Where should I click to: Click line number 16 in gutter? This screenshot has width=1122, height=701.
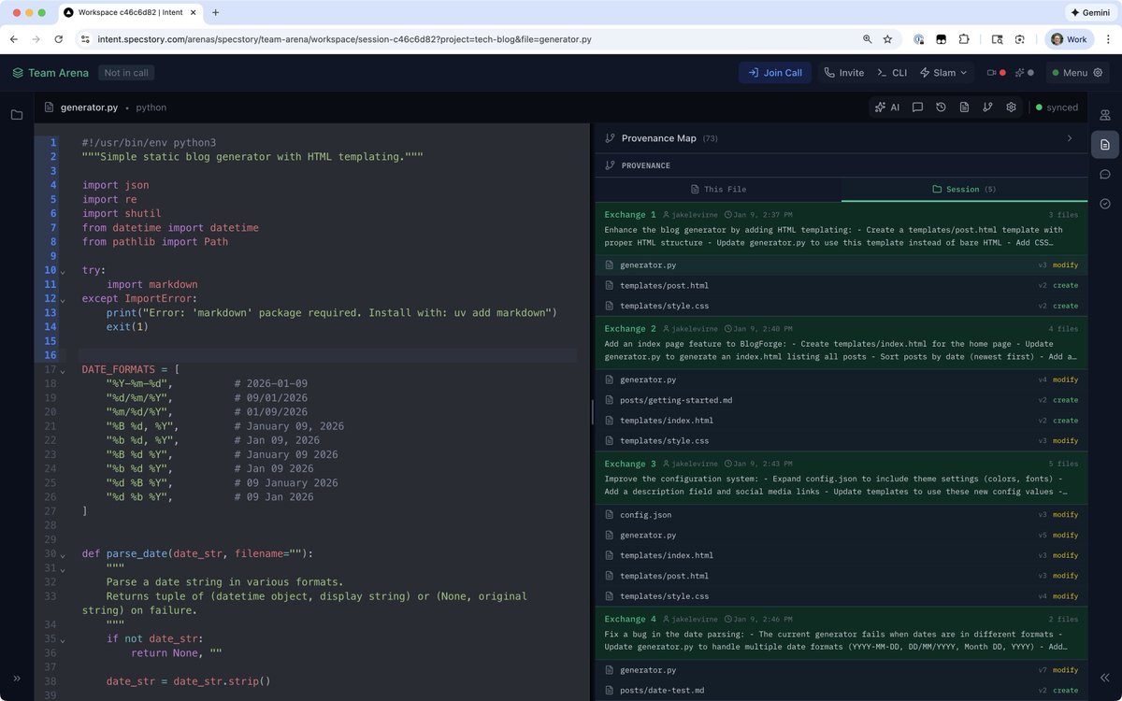(x=50, y=355)
